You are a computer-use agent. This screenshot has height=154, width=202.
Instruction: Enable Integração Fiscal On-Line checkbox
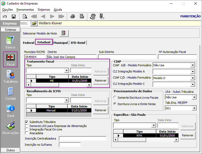coord(26,129)
